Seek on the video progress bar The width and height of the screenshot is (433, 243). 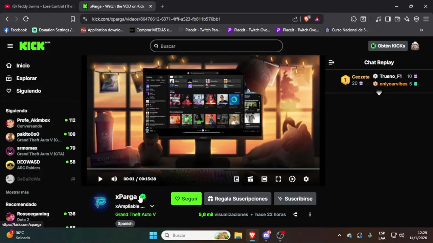(203, 169)
